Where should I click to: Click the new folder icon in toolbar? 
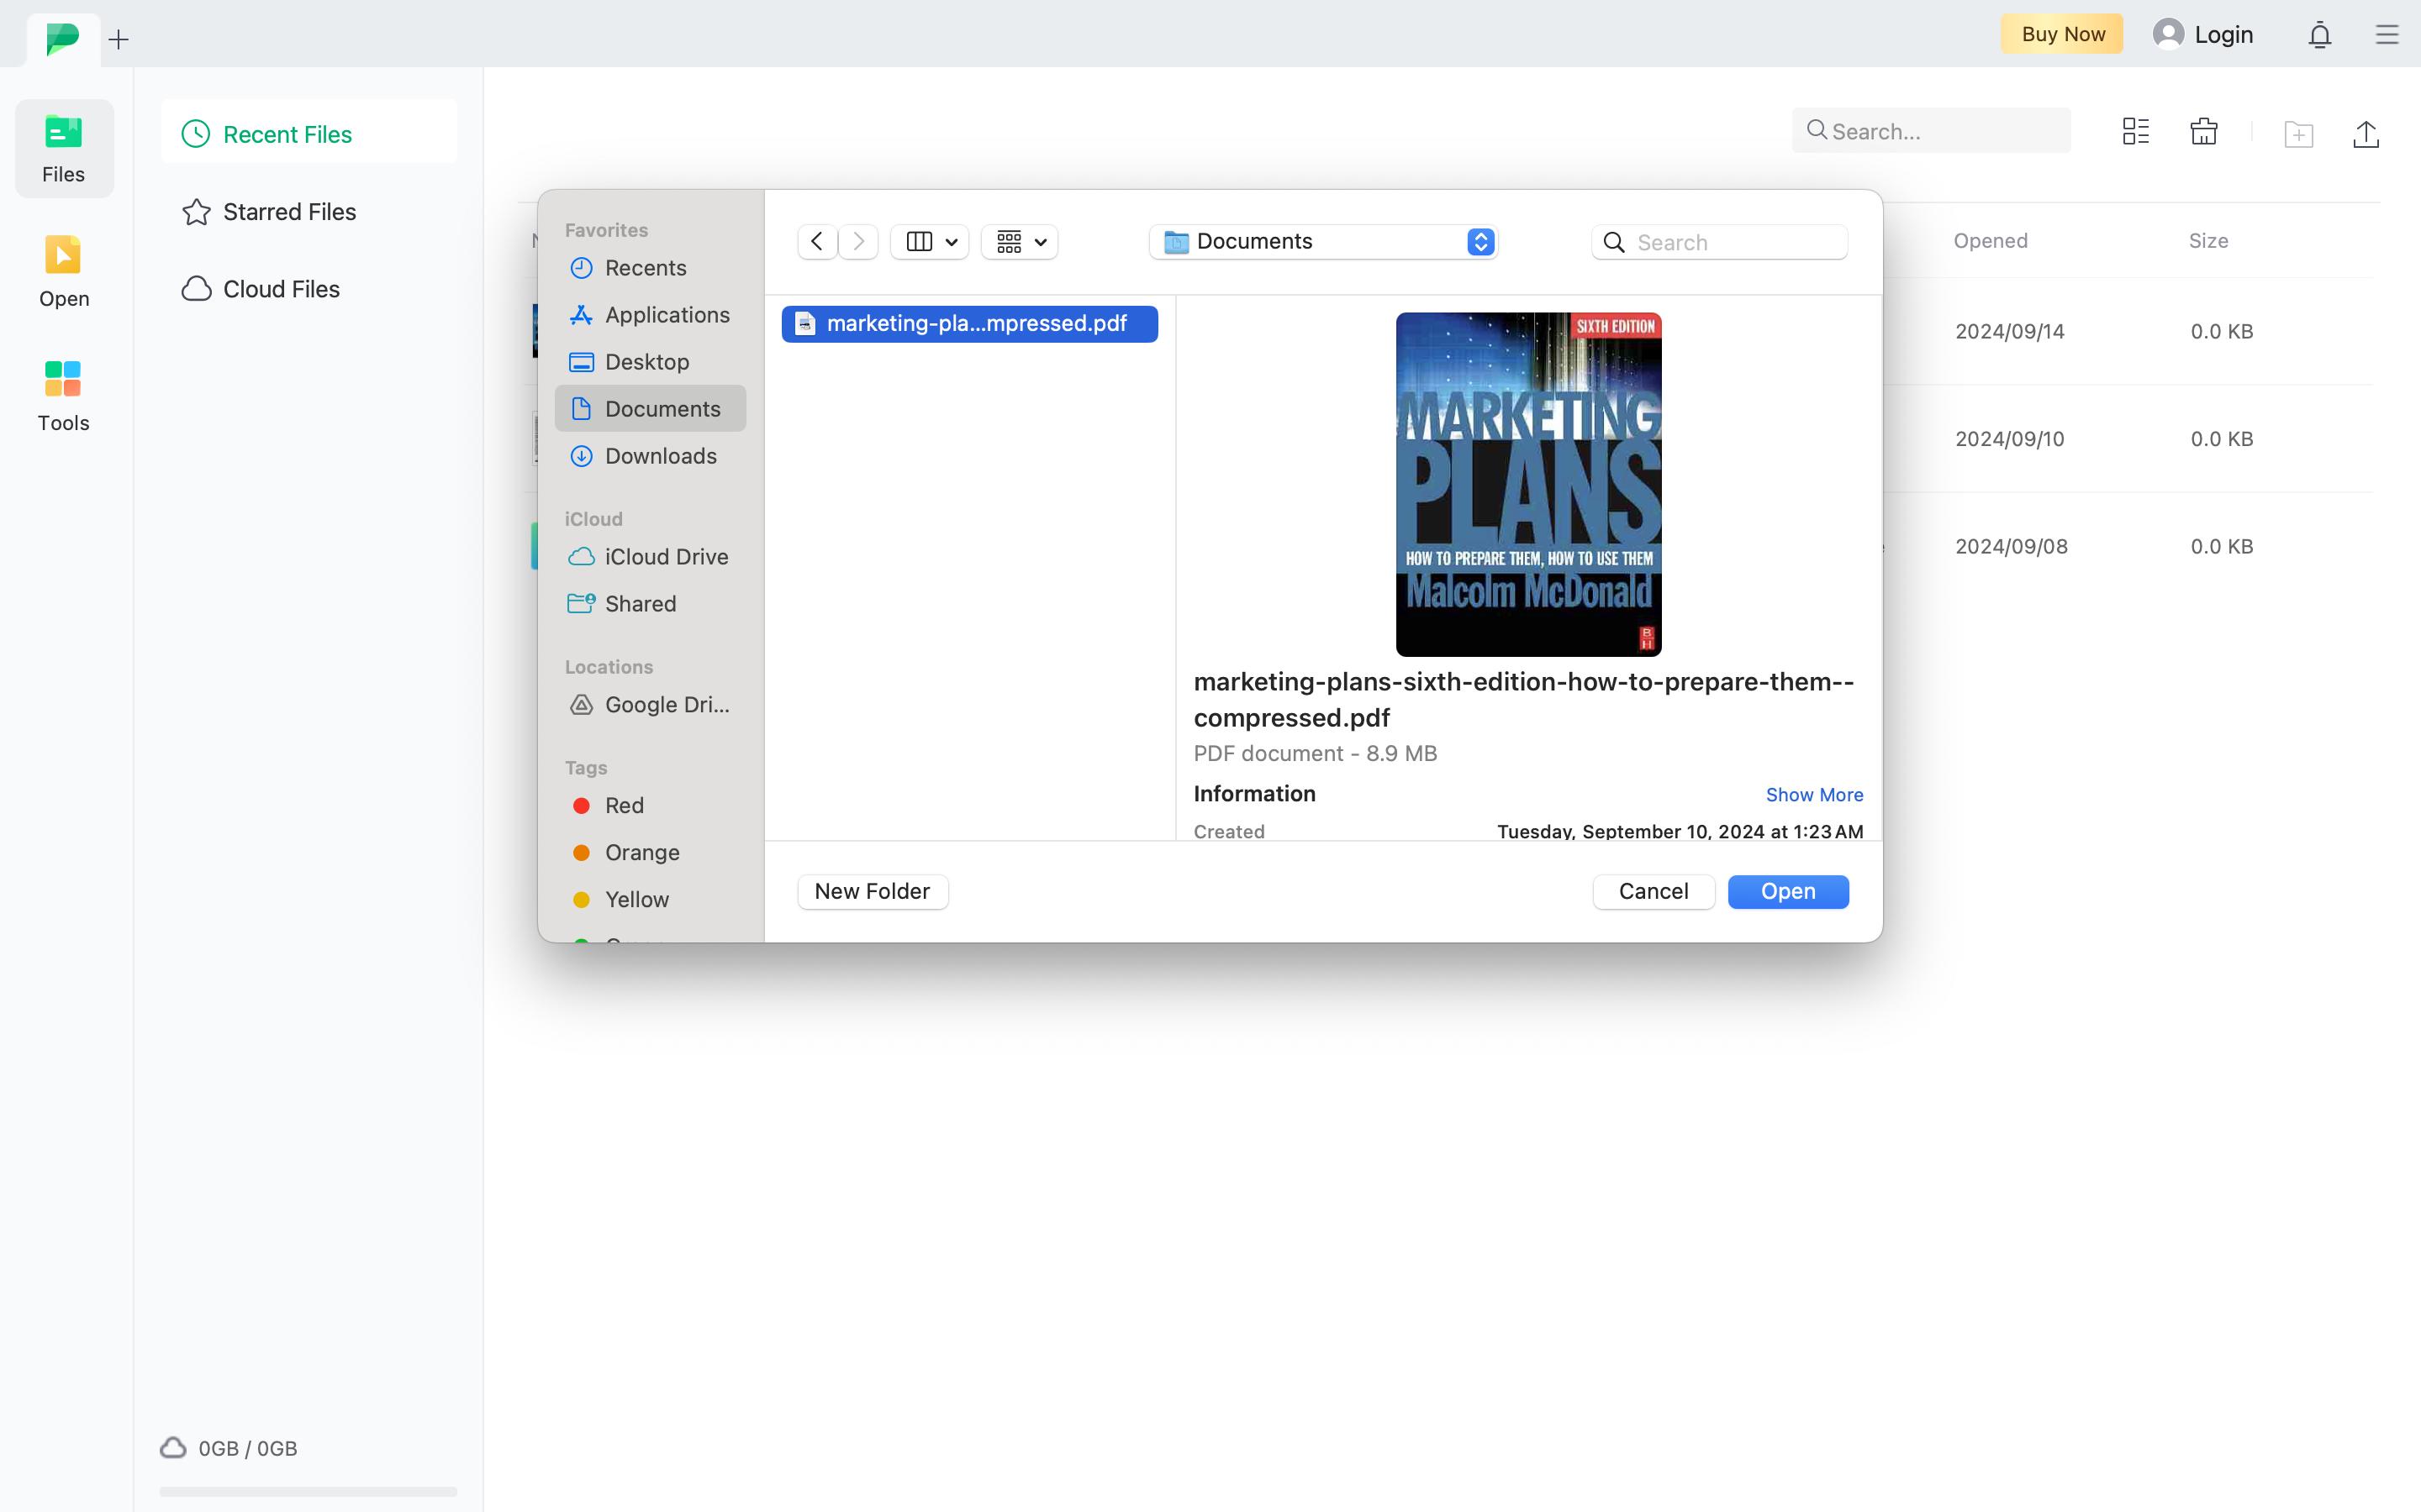click(x=2299, y=133)
